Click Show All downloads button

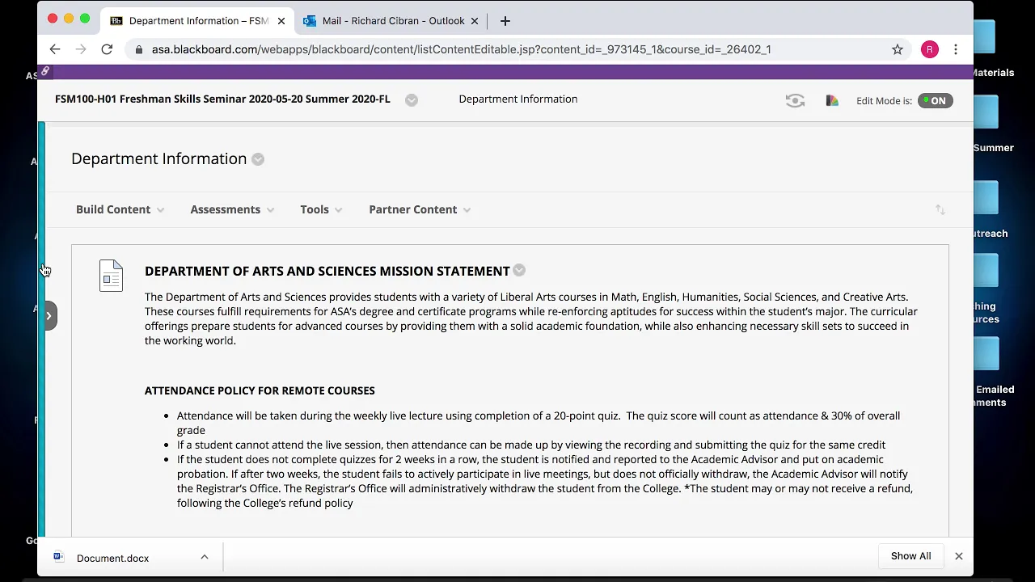click(x=910, y=556)
